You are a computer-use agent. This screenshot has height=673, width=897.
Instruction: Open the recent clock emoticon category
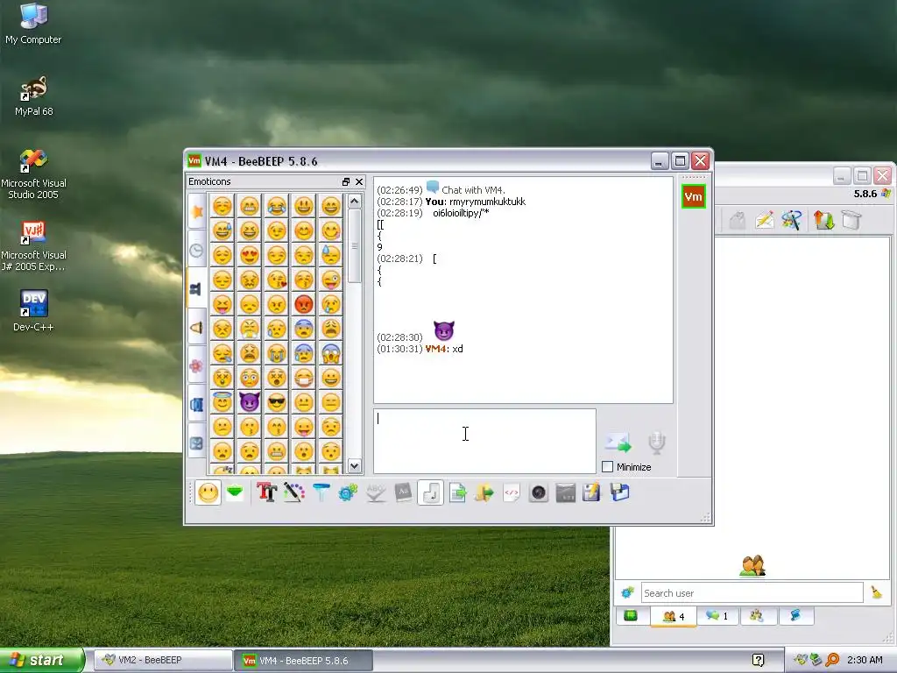(197, 251)
